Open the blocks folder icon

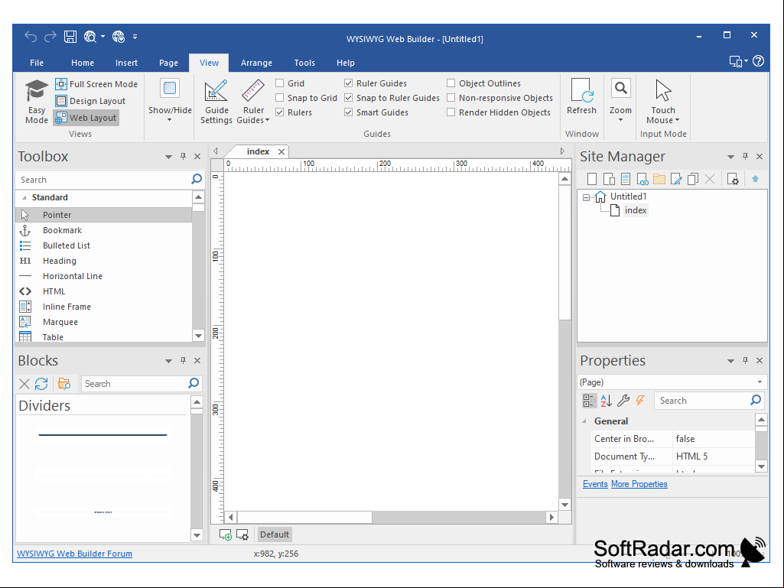click(x=64, y=384)
